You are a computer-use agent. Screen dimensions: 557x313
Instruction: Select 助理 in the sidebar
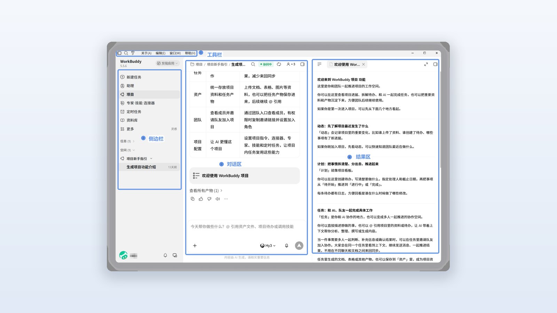click(x=149, y=86)
